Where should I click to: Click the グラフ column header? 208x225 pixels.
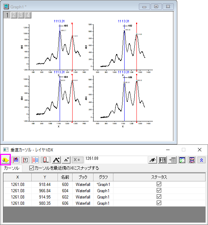[x=103, y=177]
